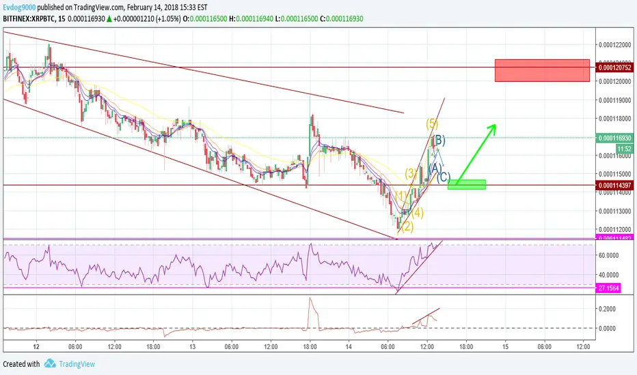Select the yellow (2) wave label

(x=407, y=226)
